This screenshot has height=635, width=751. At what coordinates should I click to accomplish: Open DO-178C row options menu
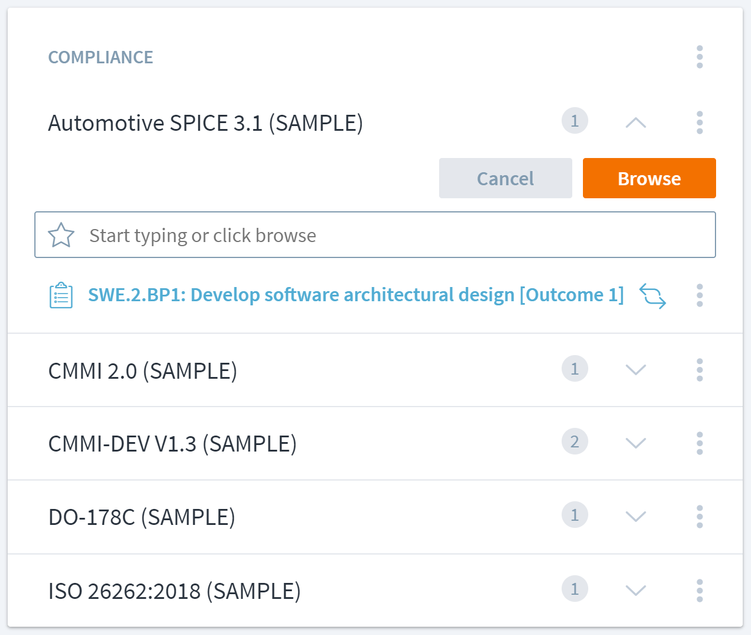[x=700, y=517]
